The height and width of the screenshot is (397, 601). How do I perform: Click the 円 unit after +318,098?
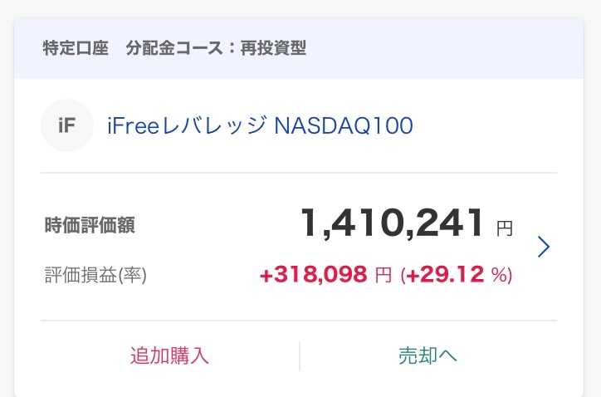(x=384, y=275)
